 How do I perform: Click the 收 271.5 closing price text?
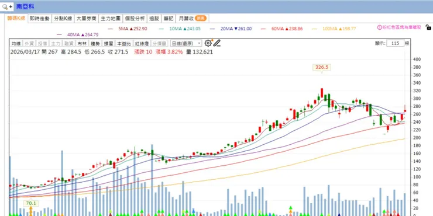(118, 52)
